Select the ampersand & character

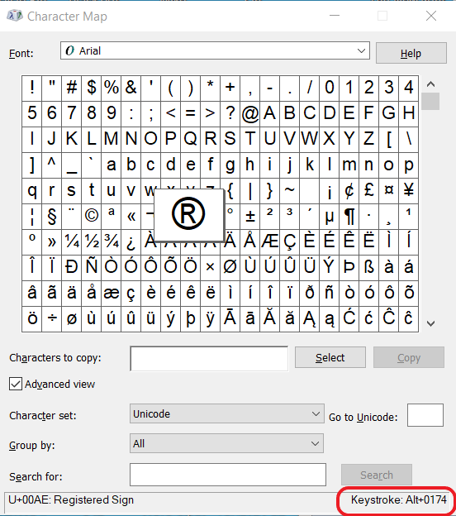131,88
